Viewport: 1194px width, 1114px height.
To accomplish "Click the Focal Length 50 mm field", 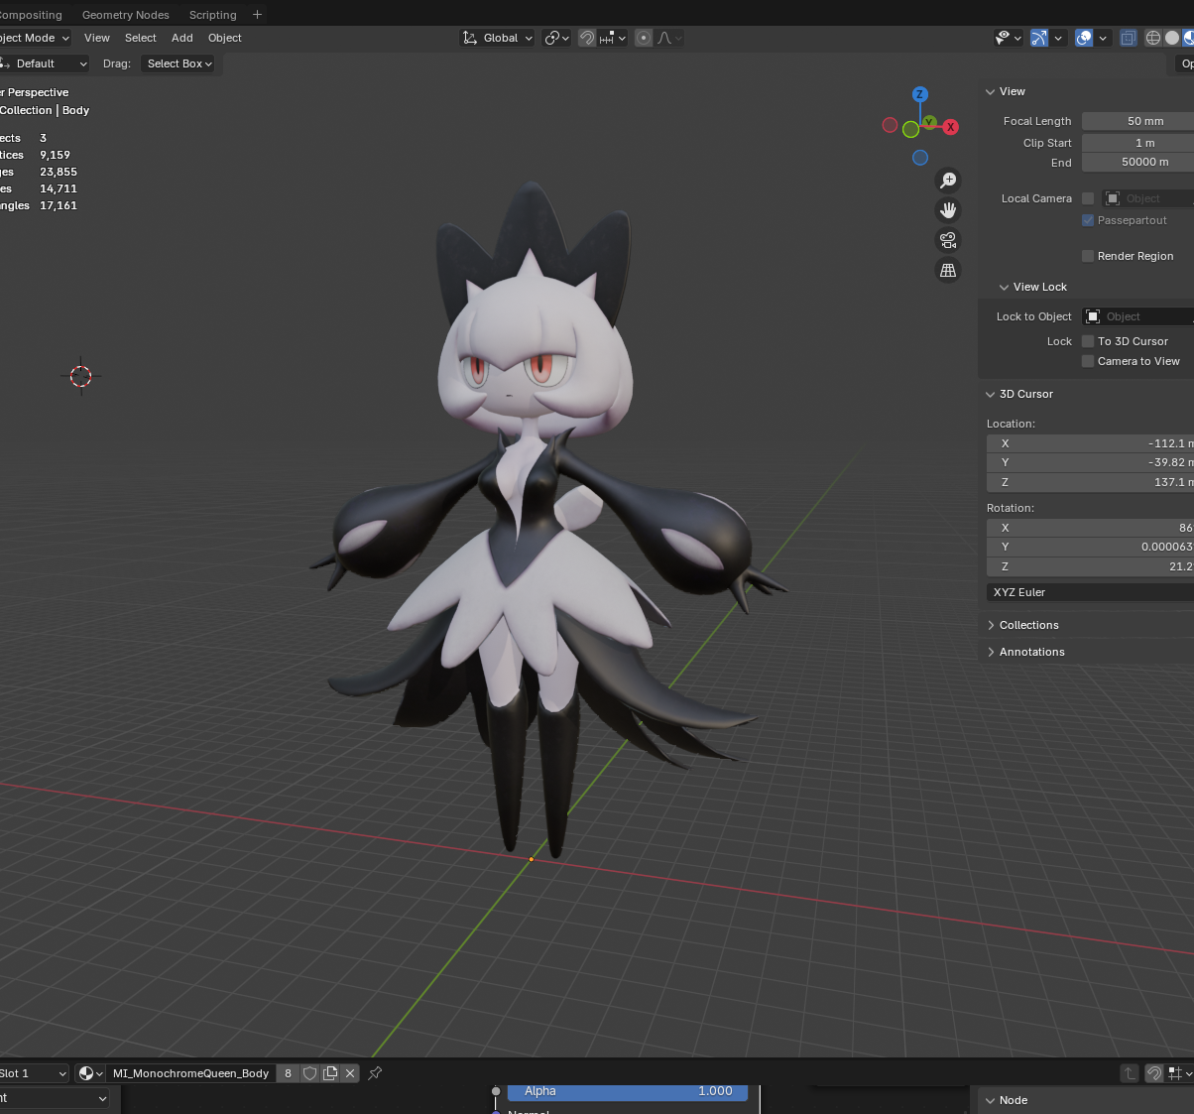I will [1137, 121].
